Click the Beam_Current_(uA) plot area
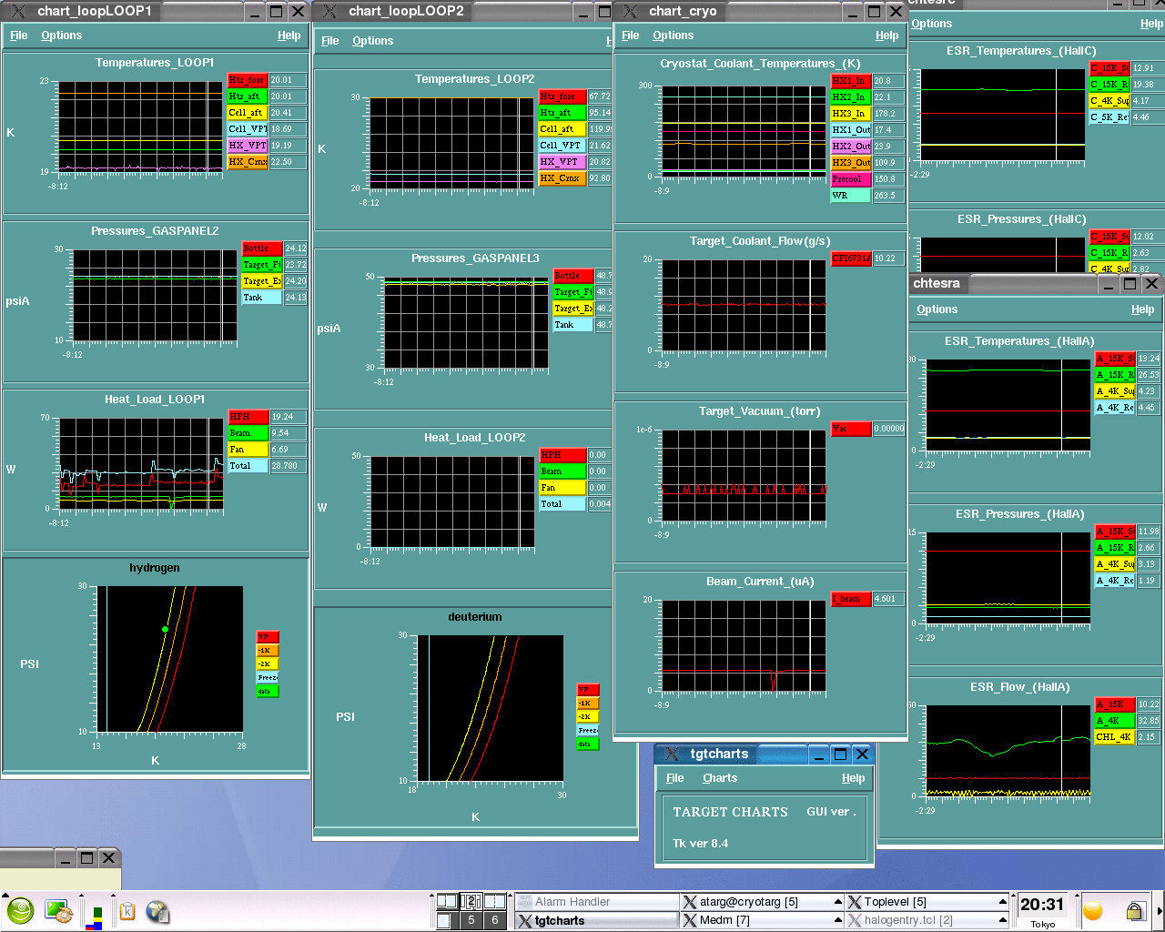 tap(745, 645)
